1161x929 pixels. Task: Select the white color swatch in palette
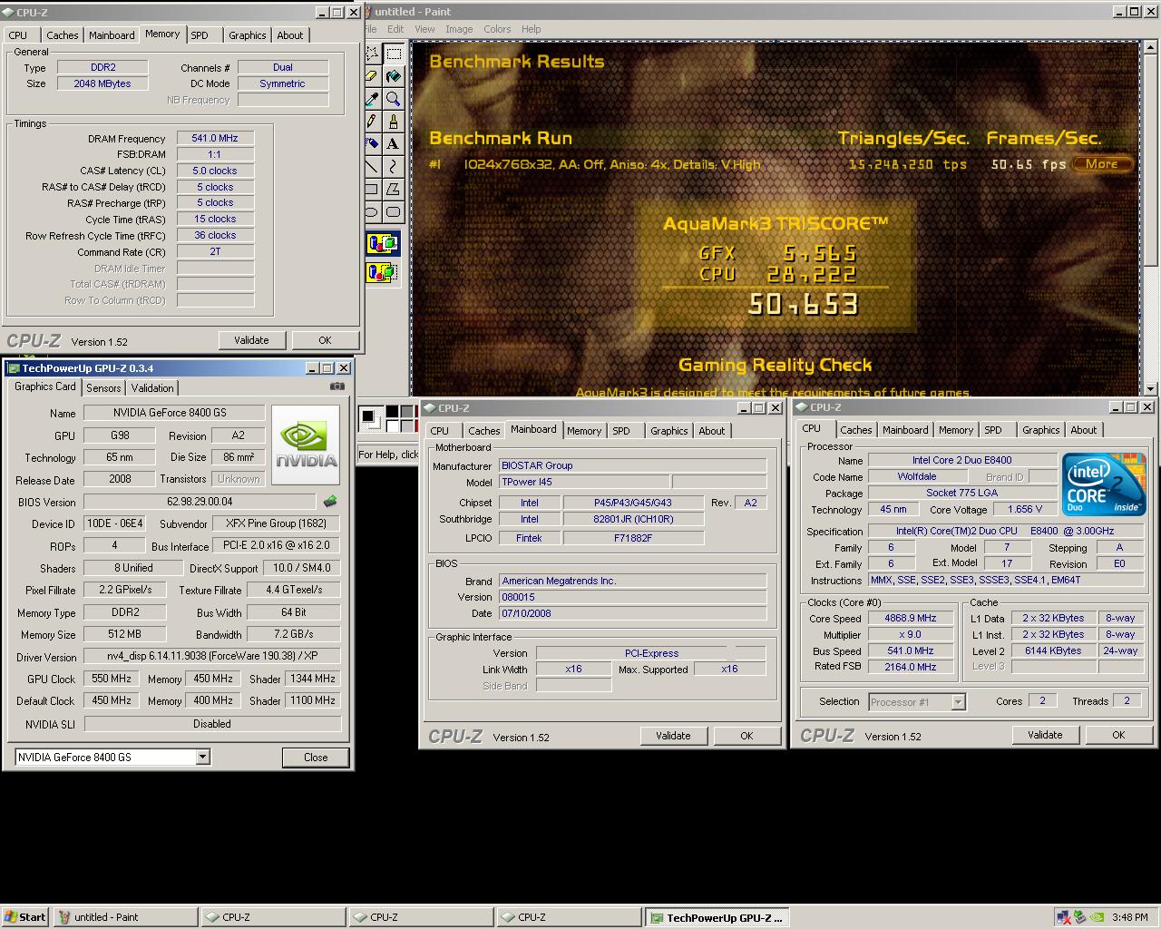click(392, 425)
